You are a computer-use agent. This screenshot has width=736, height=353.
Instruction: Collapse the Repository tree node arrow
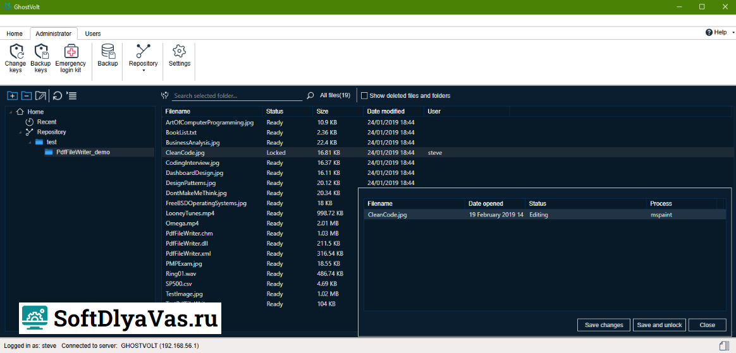tap(20, 132)
